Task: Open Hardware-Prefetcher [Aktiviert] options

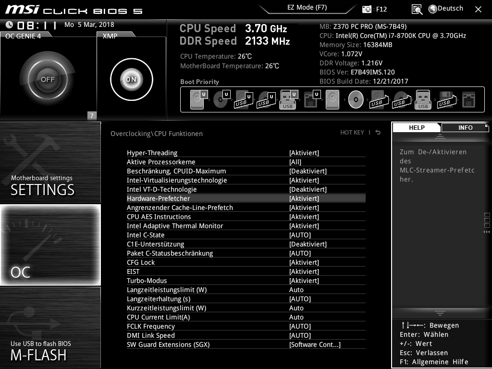Action: click(x=304, y=198)
